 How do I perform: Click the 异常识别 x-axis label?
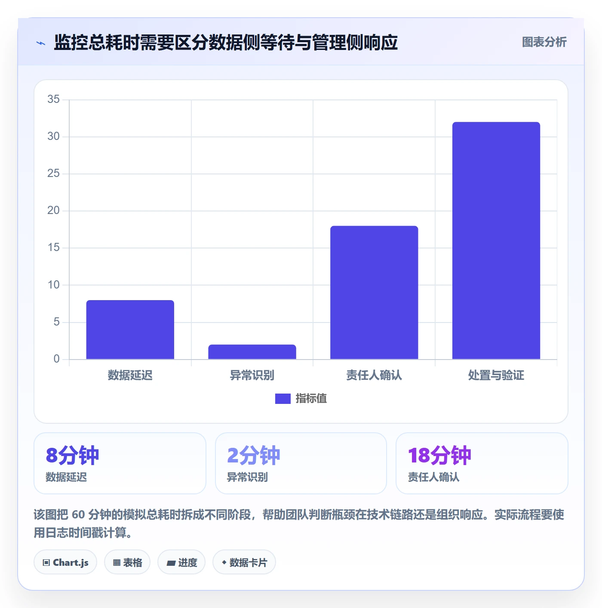(x=252, y=375)
